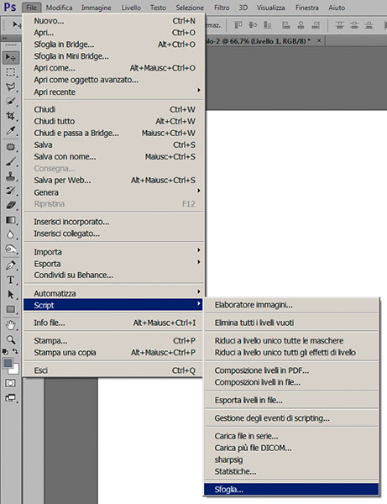387x504 pixels.
Task: Open the Immagine menu
Action: coord(97,8)
